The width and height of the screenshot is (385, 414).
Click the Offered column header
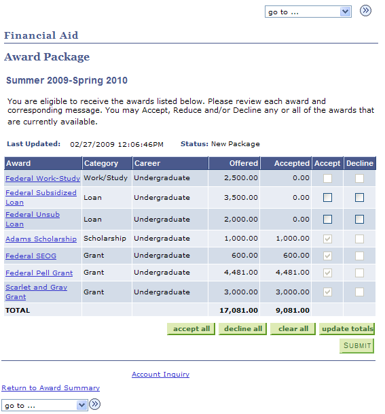(x=234, y=163)
